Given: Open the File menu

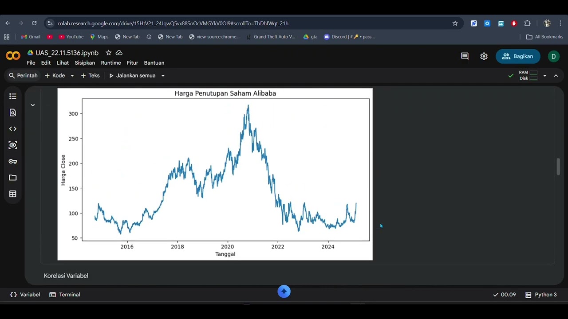Looking at the screenshot, I should tap(31, 63).
